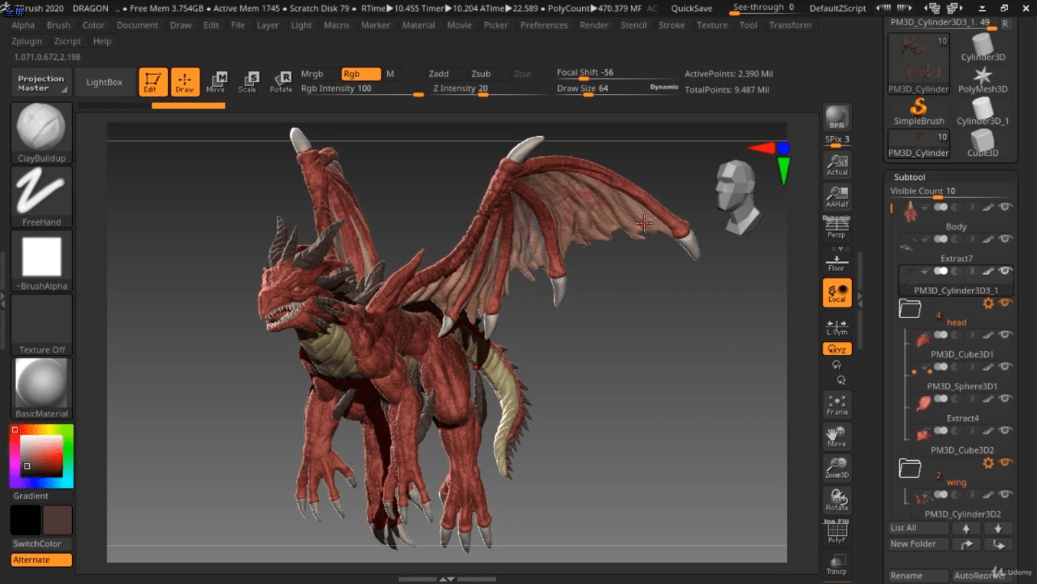Toggle XYZ rotation mode

point(837,349)
